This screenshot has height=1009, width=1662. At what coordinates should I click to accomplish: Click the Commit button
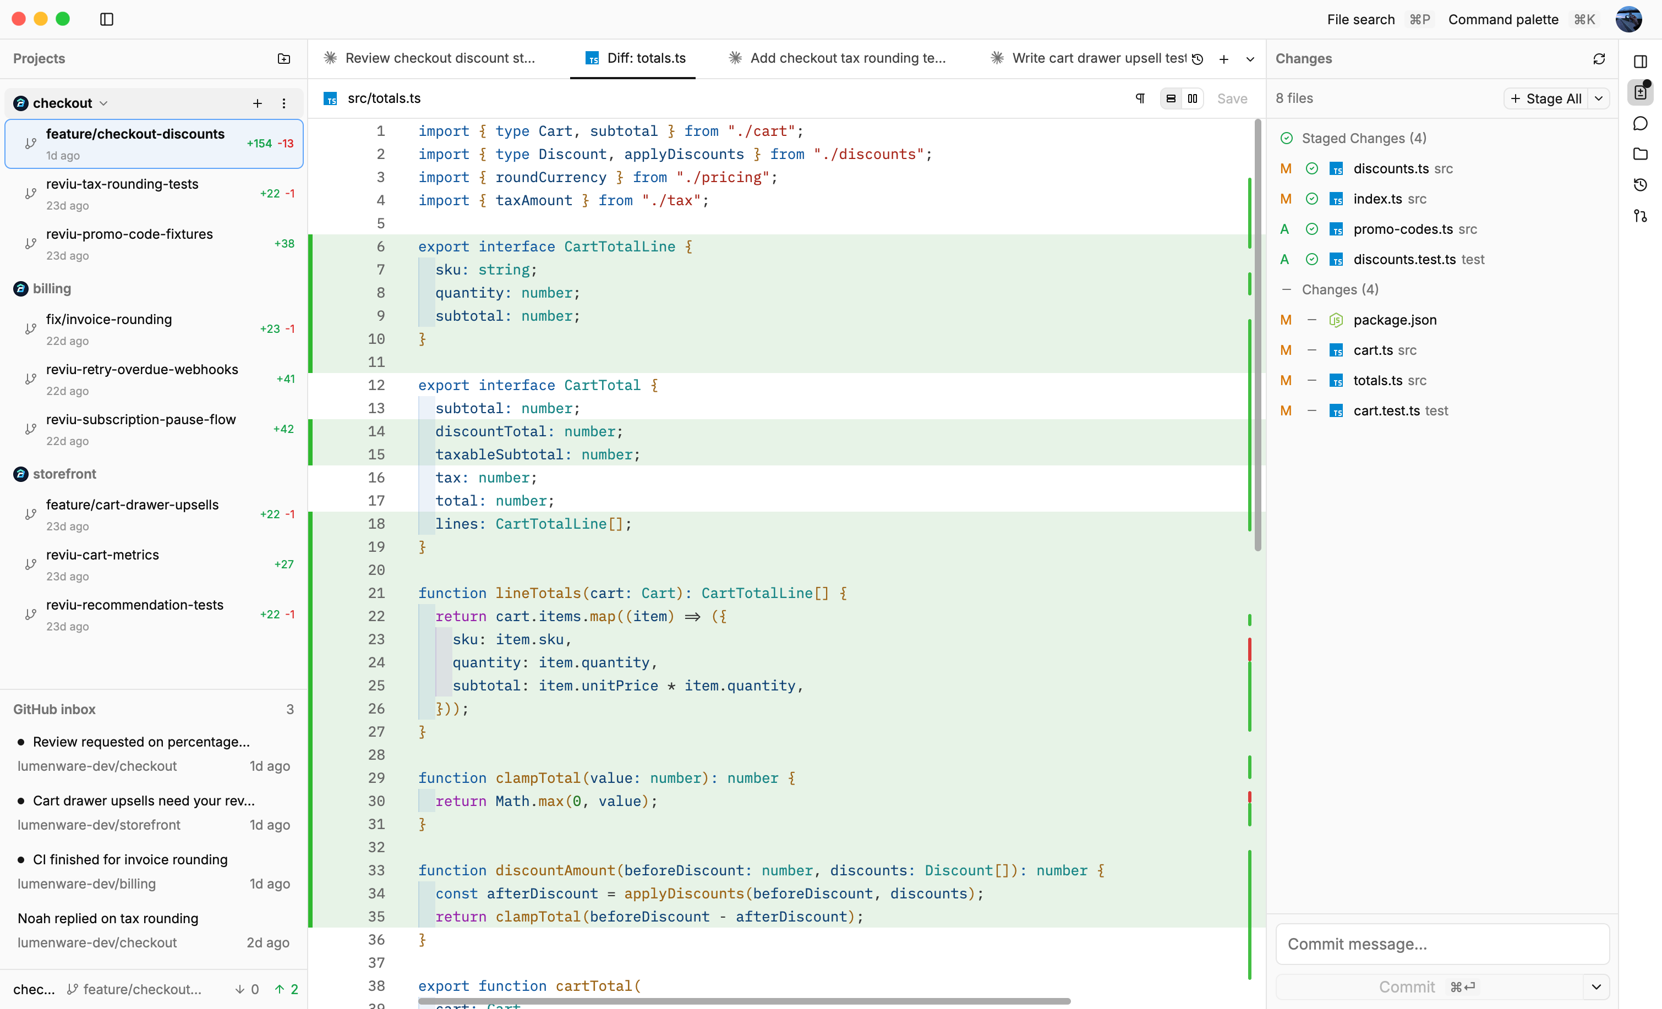pos(1429,987)
